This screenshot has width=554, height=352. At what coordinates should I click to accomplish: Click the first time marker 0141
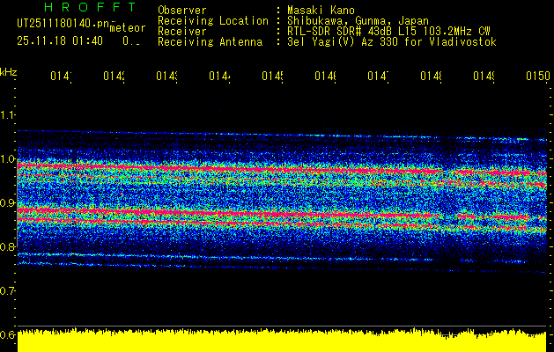[61, 76]
